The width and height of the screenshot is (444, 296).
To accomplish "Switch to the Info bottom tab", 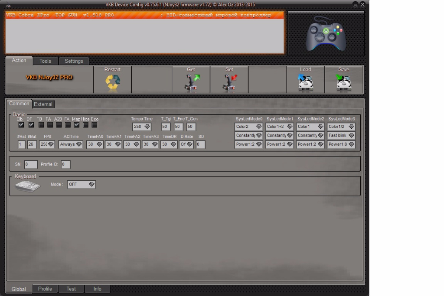I will tap(98, 289).
